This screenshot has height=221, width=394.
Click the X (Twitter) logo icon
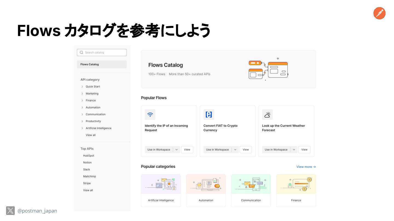pos(10,211)
